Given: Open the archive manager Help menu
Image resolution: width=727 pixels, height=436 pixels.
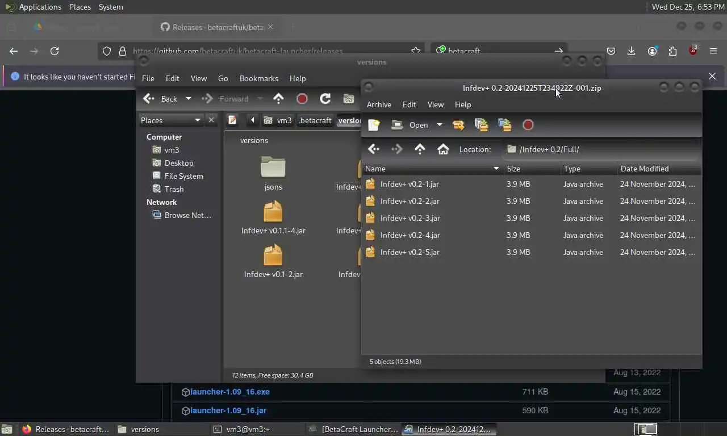Looking at the screenshot, I should [463, 104].
